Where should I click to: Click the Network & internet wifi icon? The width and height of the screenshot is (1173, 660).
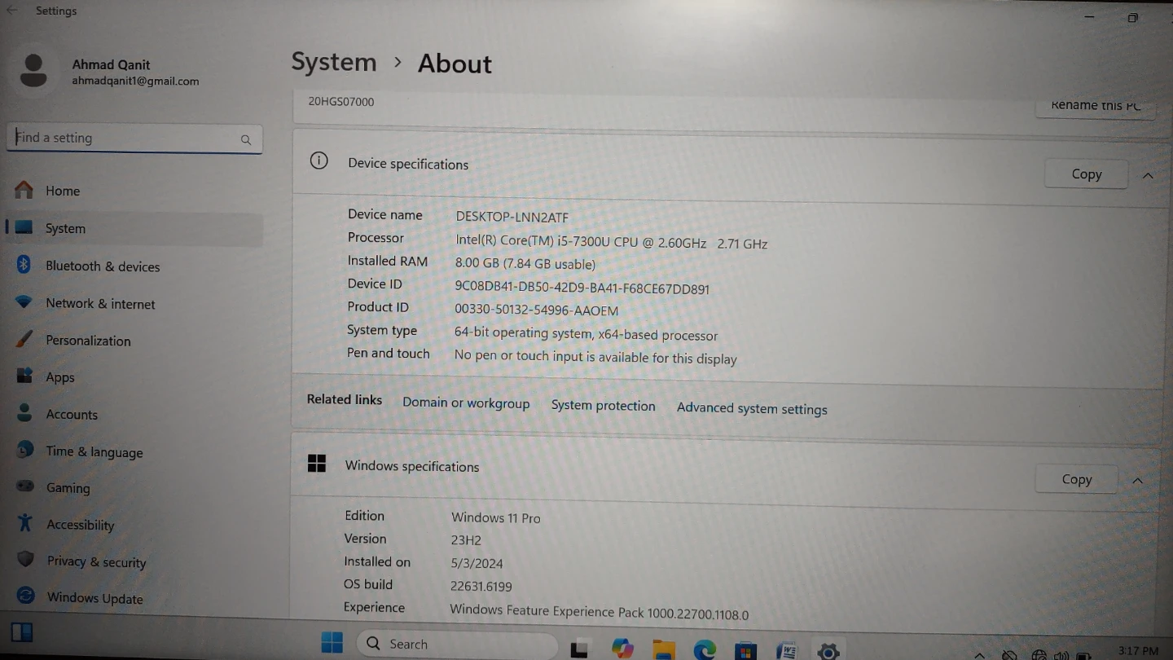tap(24, 302)
